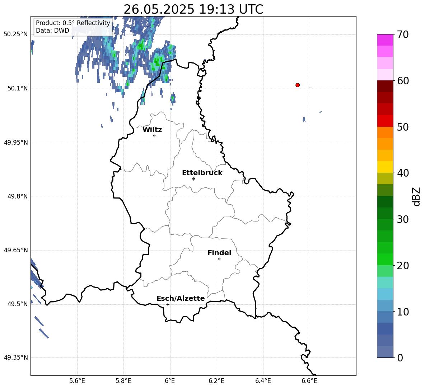Click the dBZ colorbar axis label
The width and height of the screenshot is (425, 388).
tap(417, 196)
